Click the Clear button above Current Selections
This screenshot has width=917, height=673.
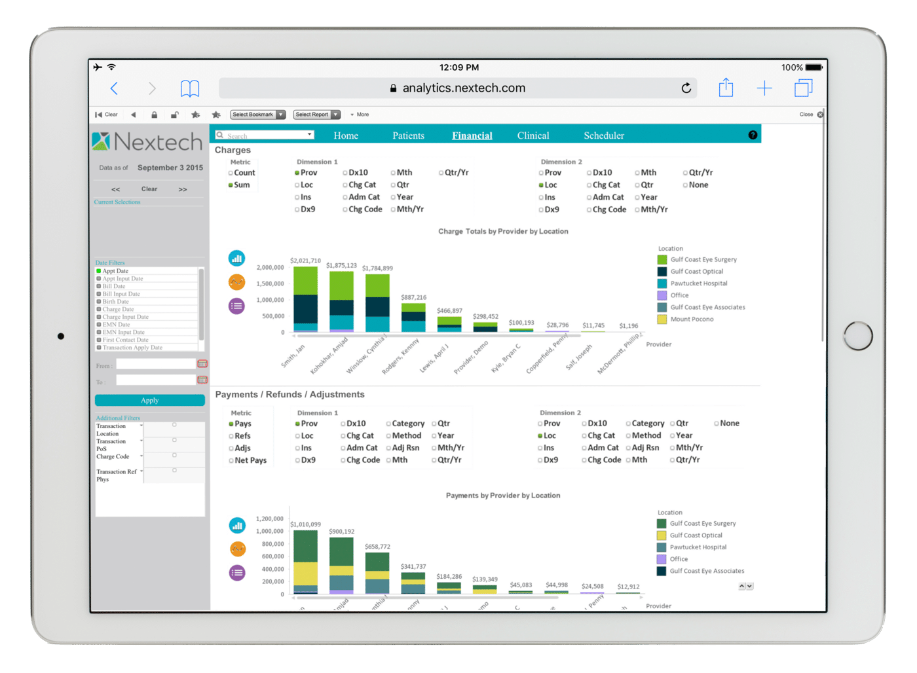149,189
